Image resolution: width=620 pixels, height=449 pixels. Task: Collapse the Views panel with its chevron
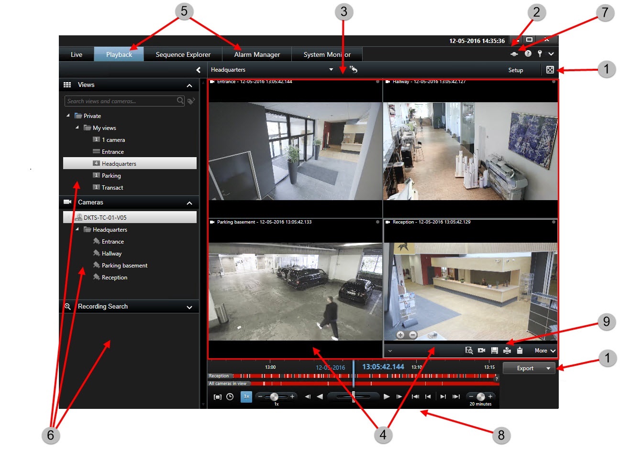coord(190,85)
